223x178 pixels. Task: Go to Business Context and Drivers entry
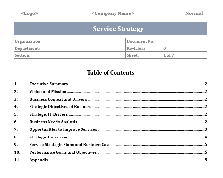click(x=58, y=99)
